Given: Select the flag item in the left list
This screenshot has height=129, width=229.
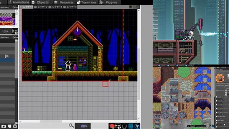Looking at the screenshot, I should click(7, 56).
